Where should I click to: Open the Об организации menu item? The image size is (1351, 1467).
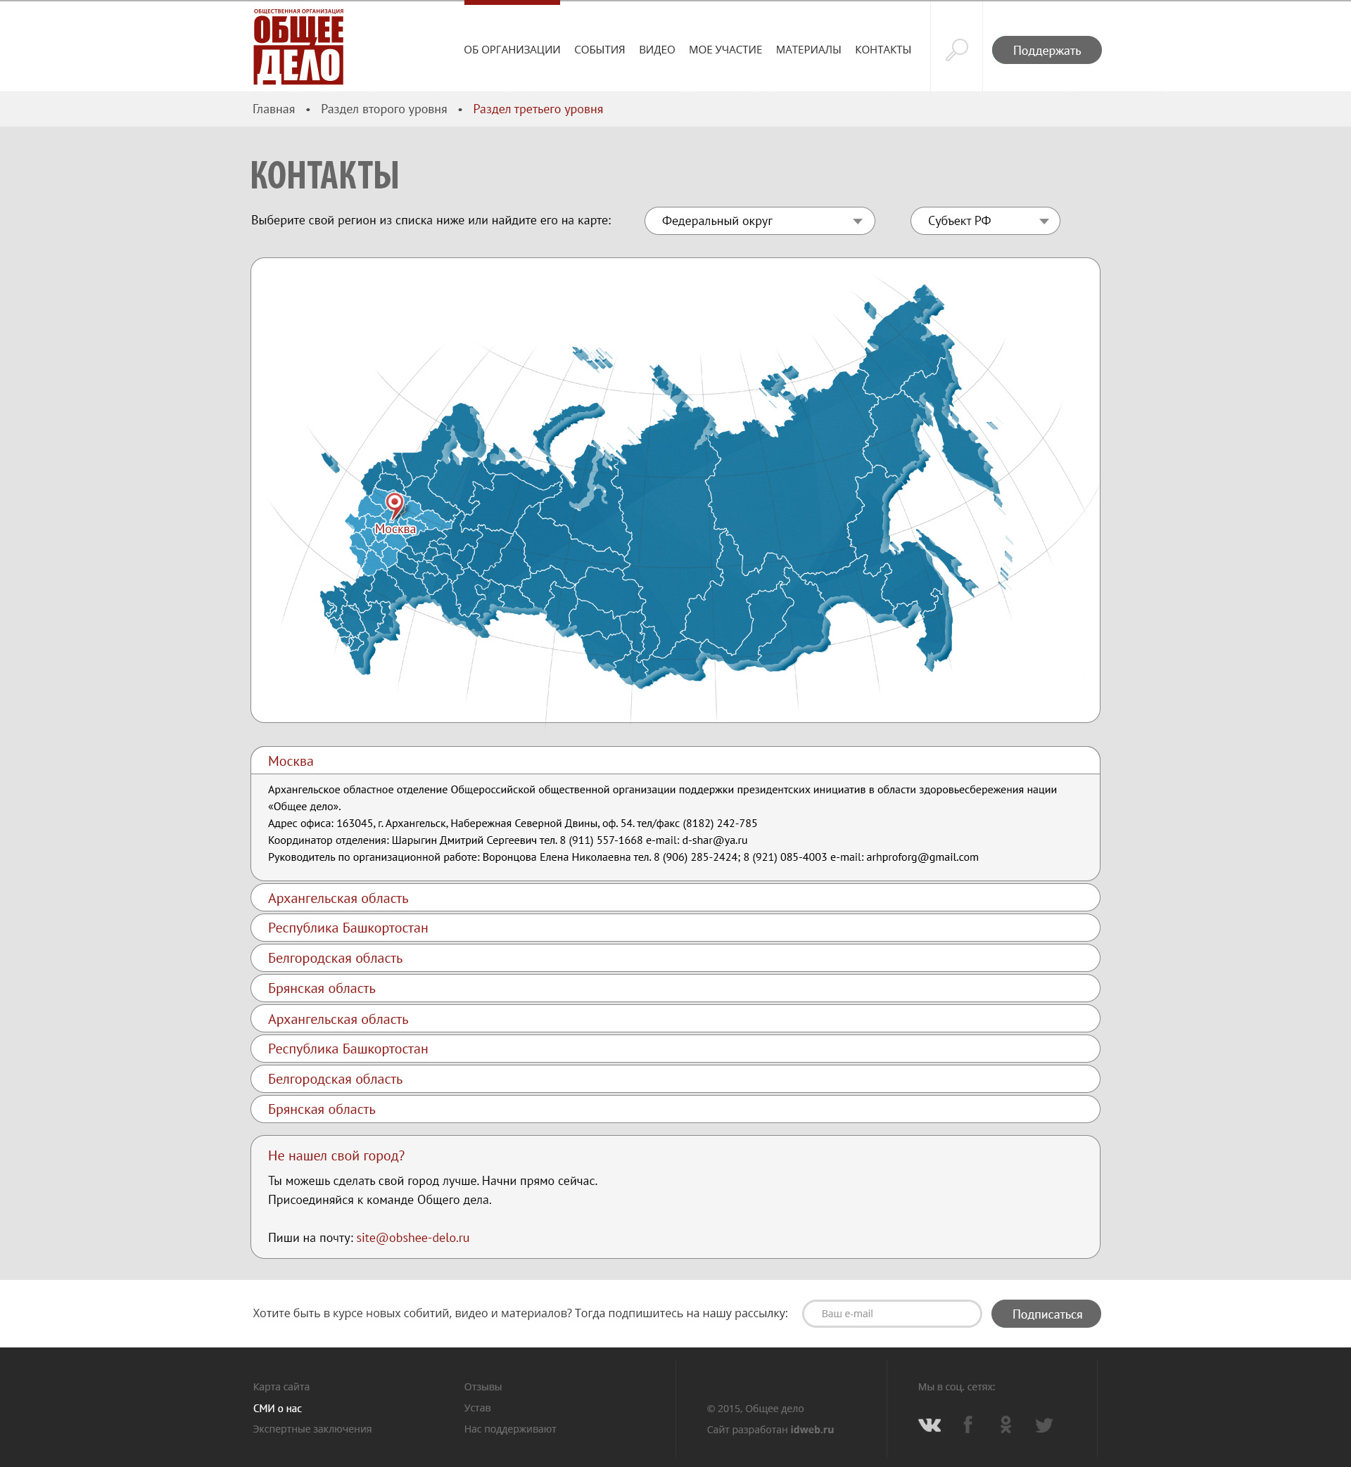[512, 50]
